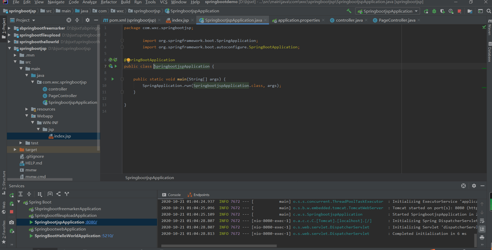492x250 pixels.
Task: Toggle the Web tool window stripe
Action: [4, 208]
